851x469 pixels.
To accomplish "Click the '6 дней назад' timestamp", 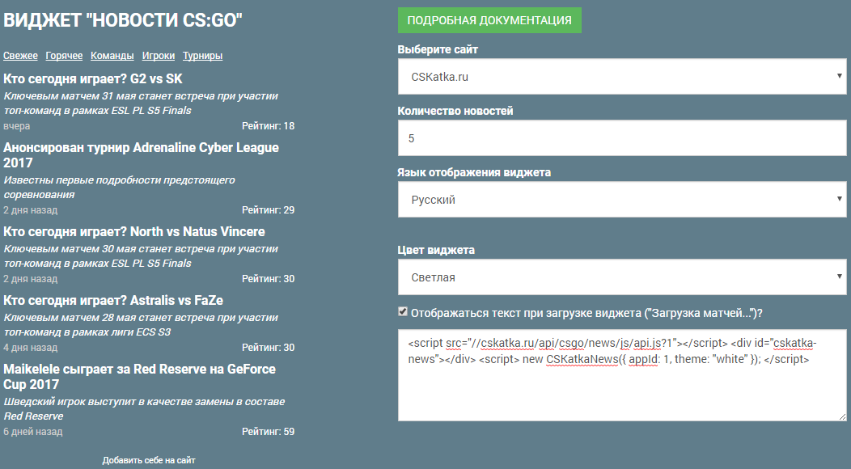I will coord(33,432).
